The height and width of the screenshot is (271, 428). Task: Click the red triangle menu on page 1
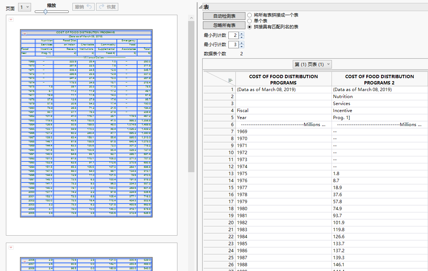[x=11, y=20]
